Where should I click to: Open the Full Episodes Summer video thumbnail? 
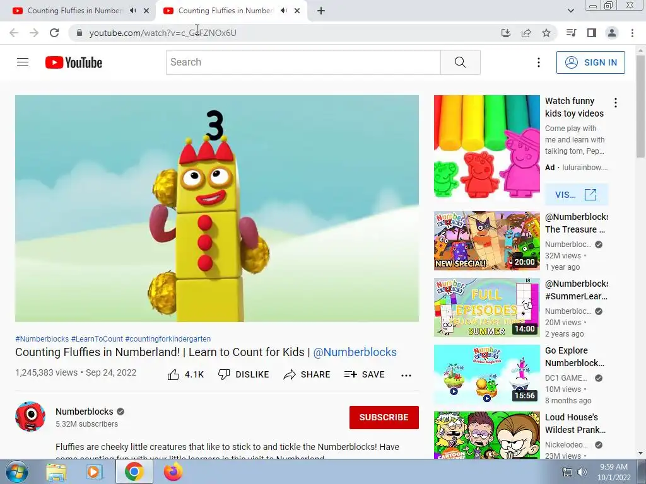486,308
